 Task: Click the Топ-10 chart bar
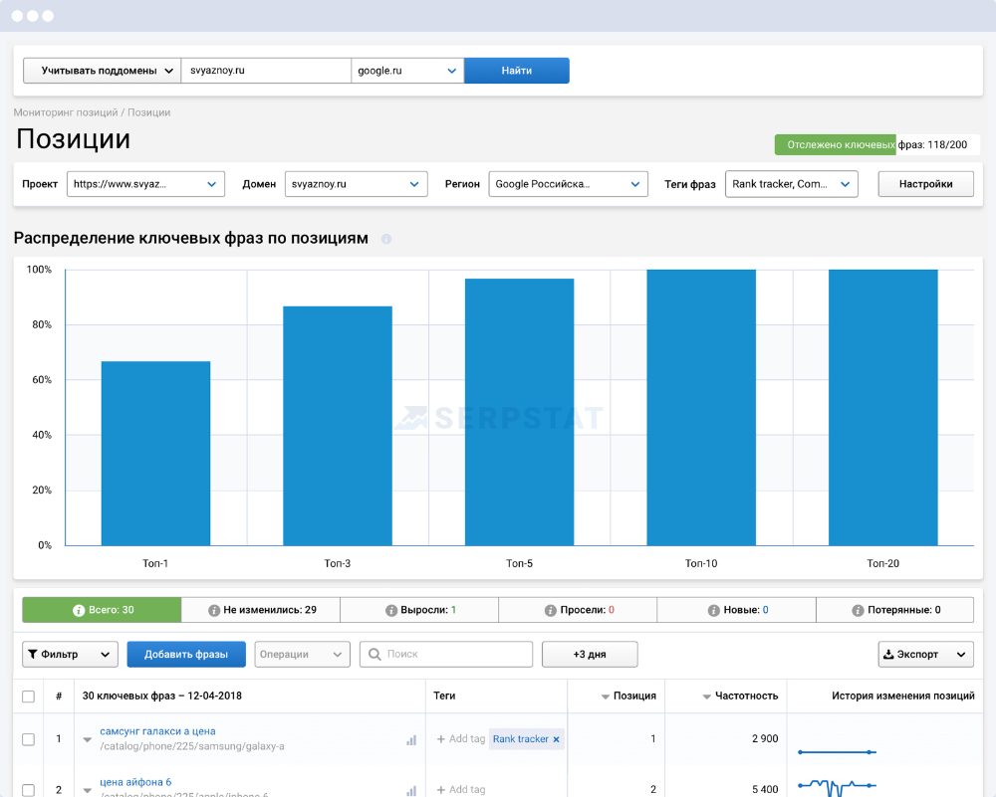pyautogui.click(x=701, y=407)
